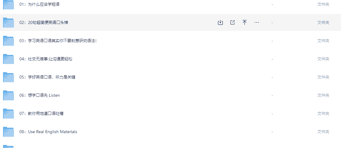
Task: Click folder icon for 06 想学口语先 Listen
Action: (x=8, y=95)
